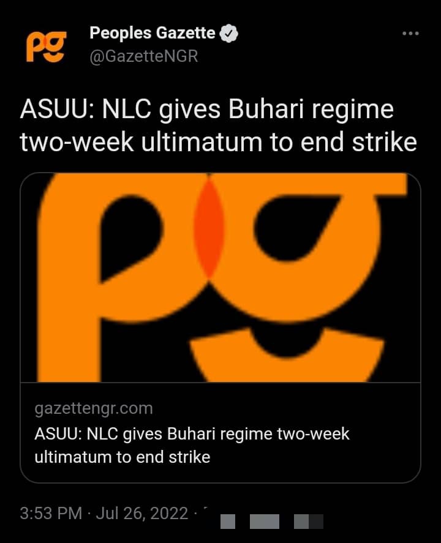Open the Peoples Gazette display name
The height and width of the screenshot is (543, 441).
(152, 33)
